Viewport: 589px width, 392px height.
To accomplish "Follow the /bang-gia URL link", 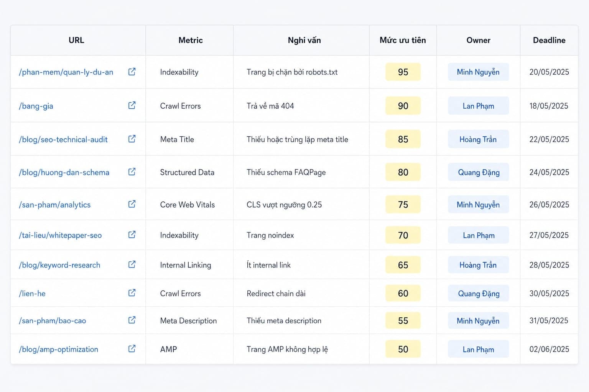I will (36, 106).
